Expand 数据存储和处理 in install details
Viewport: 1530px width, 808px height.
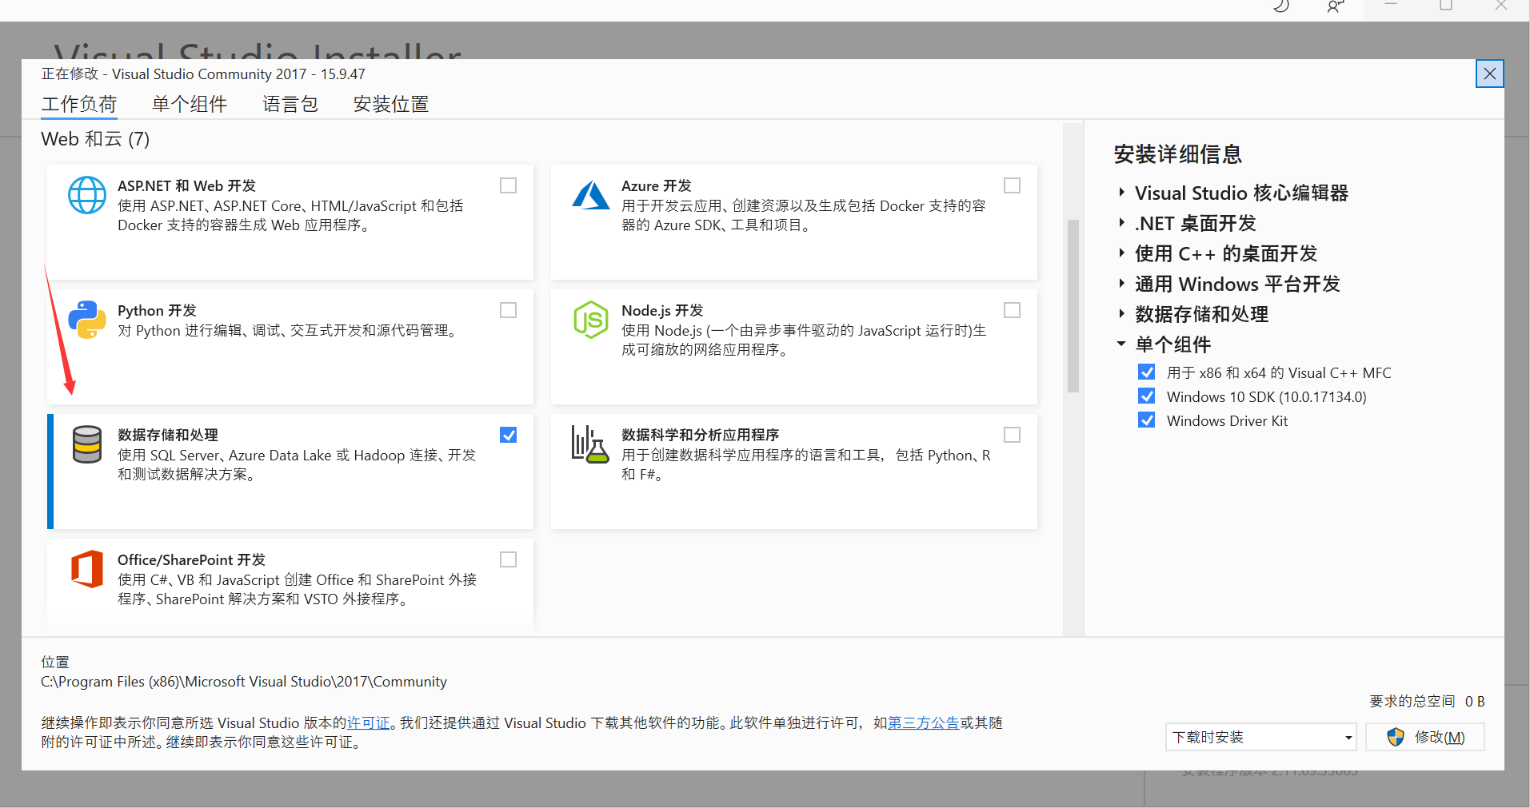click(1121, 314)
